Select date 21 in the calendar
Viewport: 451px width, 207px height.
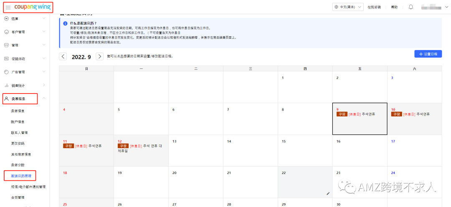coord(251,182)
